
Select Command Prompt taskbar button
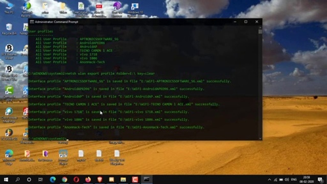coord(147,180)
